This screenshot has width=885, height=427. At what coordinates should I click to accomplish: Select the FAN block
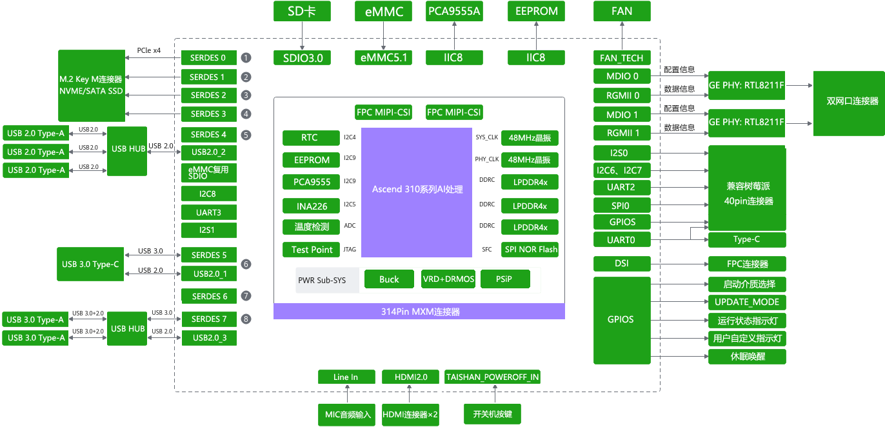pyautogui.click(x=622, y=11)
